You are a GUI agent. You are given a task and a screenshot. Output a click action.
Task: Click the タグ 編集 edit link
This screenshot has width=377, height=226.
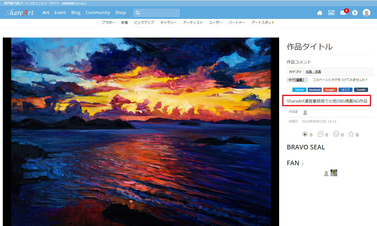pos(300,80)
